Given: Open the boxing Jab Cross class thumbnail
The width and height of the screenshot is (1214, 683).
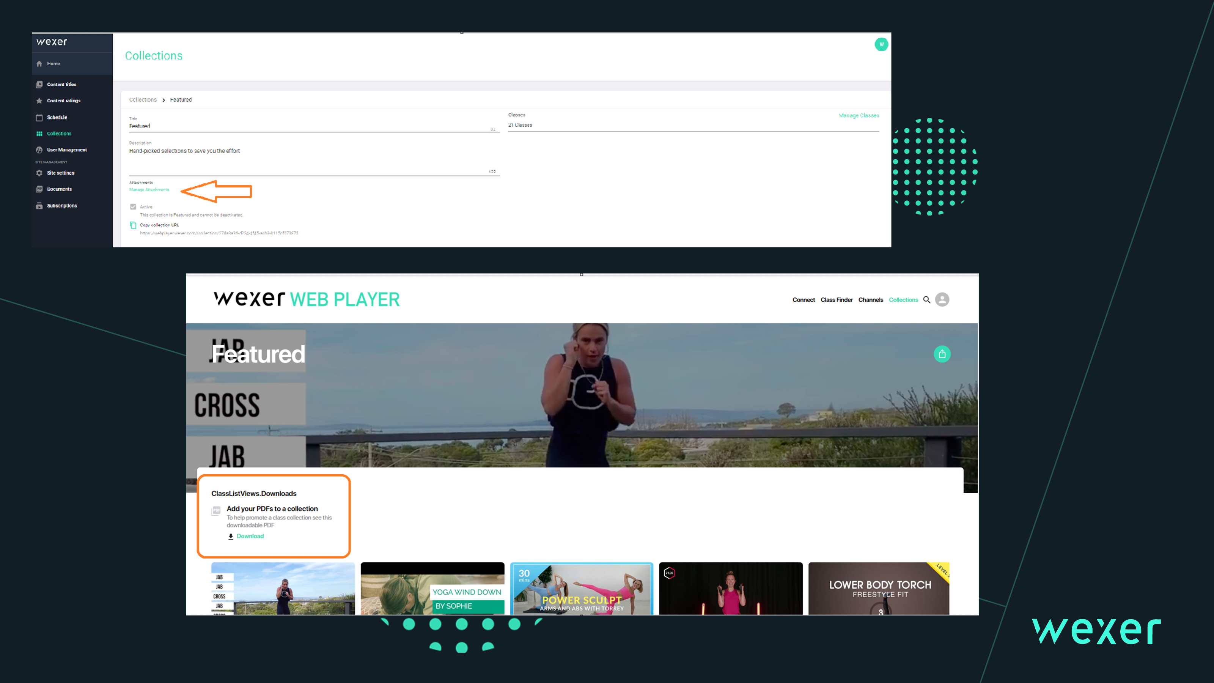Looking at the screenshot, I should pyautogui.click(x=283, y=588).
